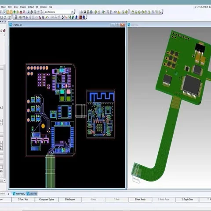211x211 pixels.
Task: Switch to the 2:3D View tab
Action: click(x=32, y=194)
